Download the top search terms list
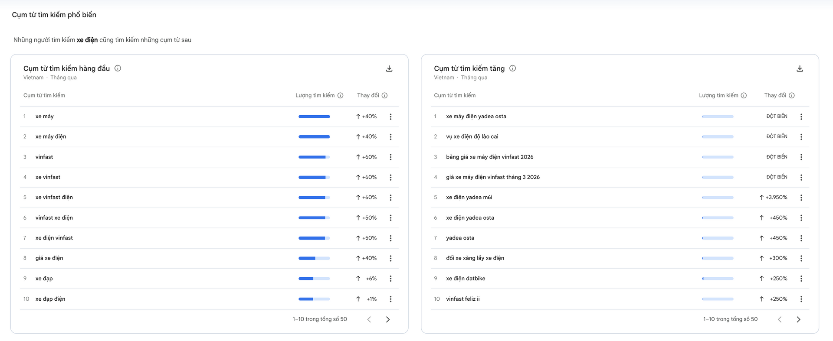Image resolution: width=833 pixels, height=341 pixels. 389,69
